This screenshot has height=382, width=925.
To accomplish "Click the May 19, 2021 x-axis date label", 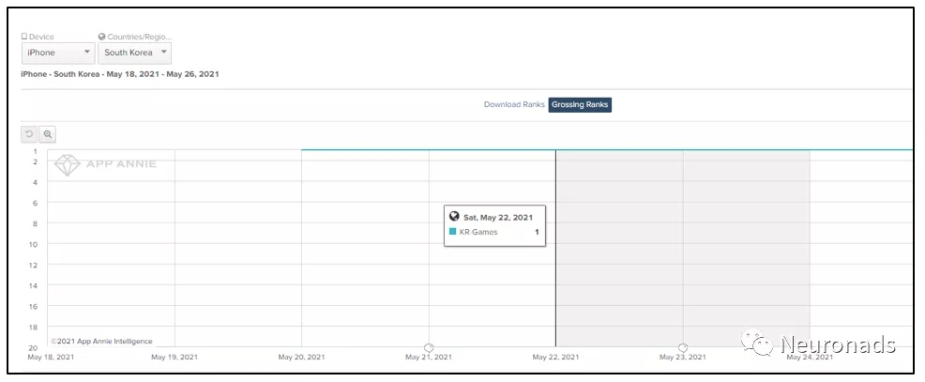I will [x=174, y=358].
